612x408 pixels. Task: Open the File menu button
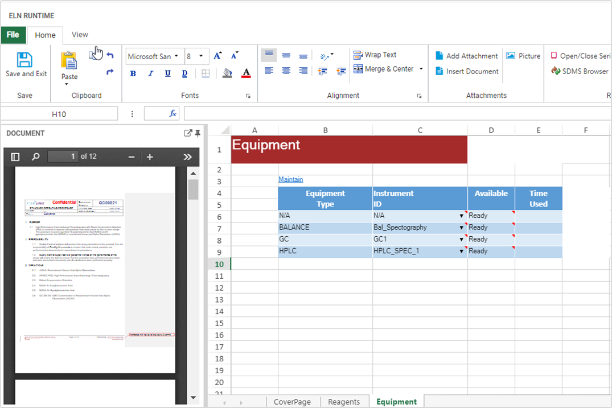[13, 35]
